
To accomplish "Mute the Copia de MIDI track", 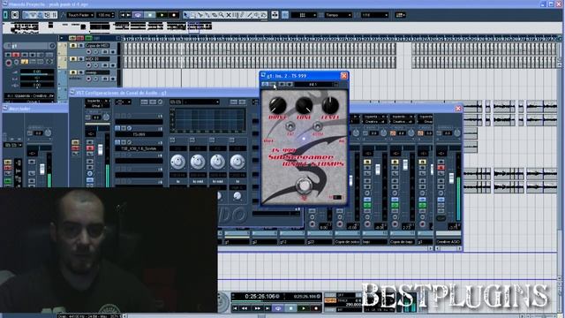I will (x=73, y=46).
